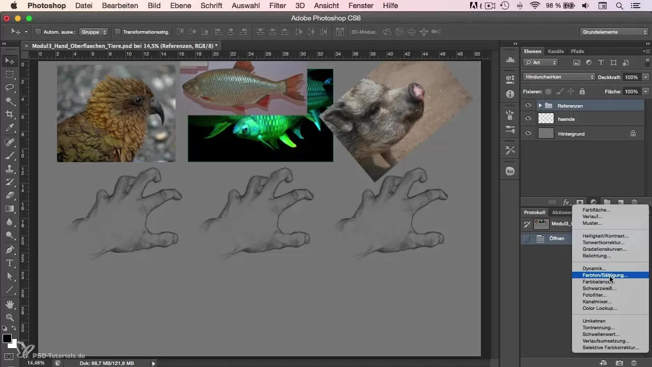Open the Grundelemente workspace dropdown

point(614,32)
